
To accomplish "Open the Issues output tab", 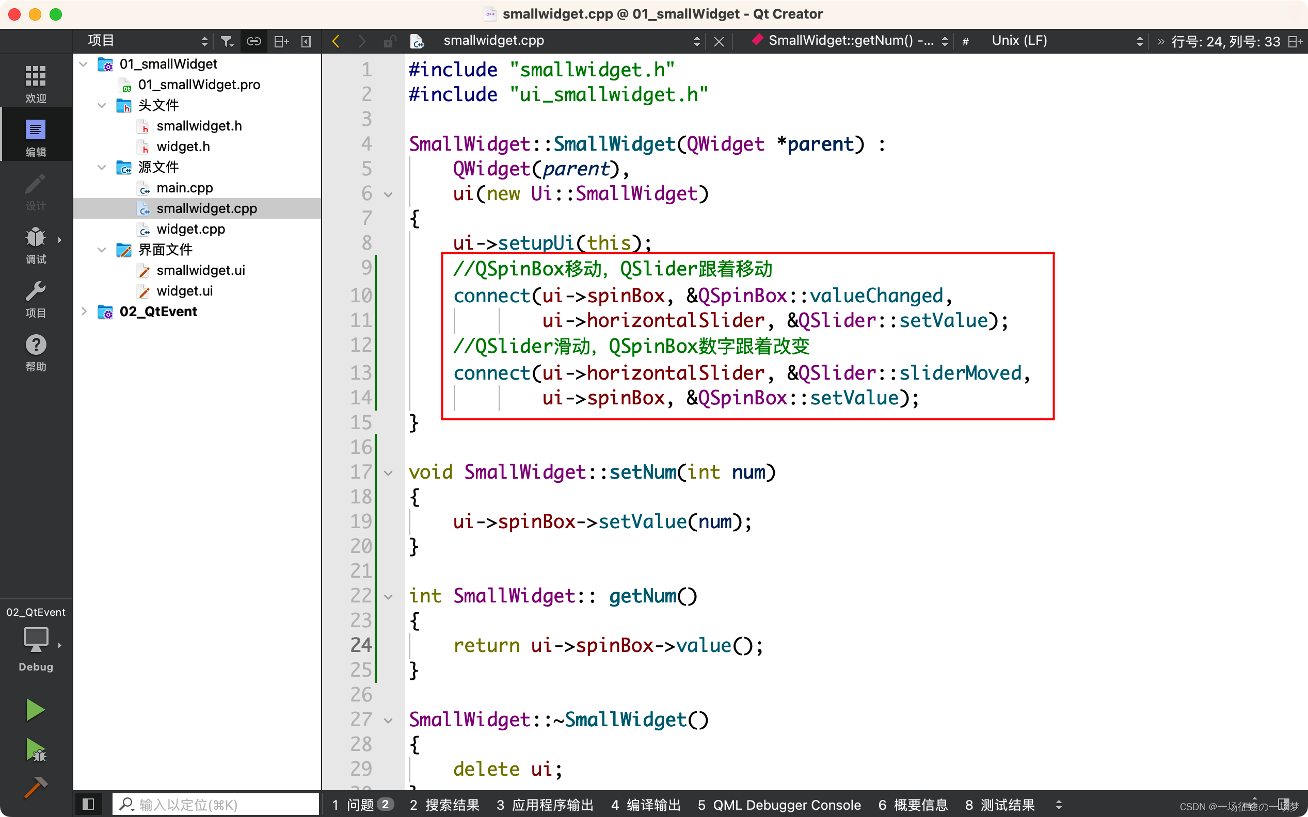I will (x=361, y=805).
